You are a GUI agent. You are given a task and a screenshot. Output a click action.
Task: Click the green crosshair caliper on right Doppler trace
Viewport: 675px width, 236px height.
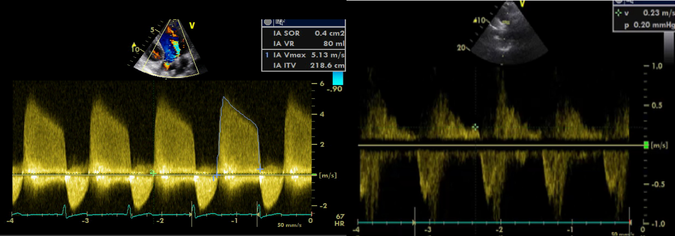[x=475, y=127]
